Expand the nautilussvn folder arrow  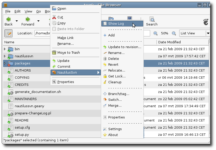5,56
